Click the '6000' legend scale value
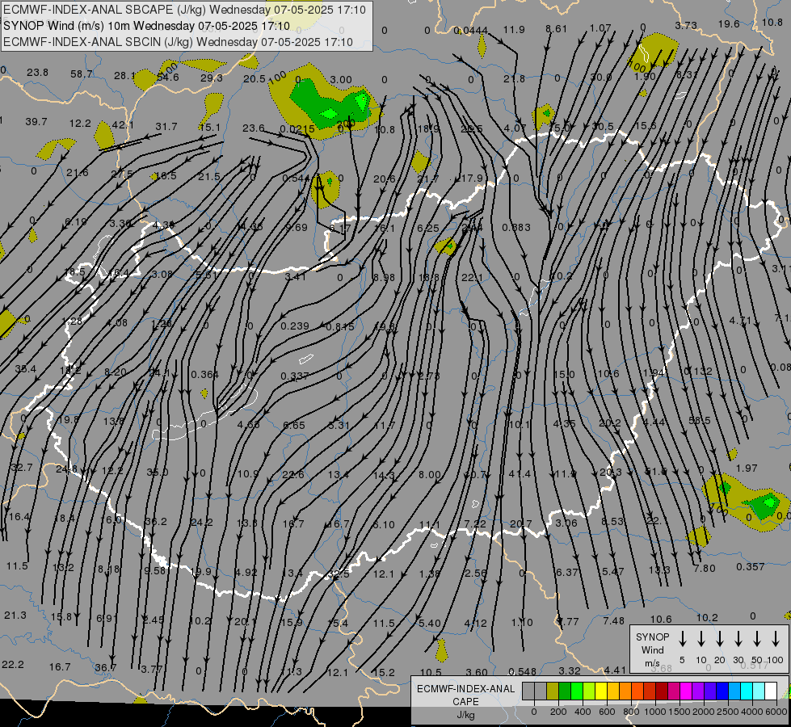Image resolution: width=791 pixels, height=727 pixels. 776,712
